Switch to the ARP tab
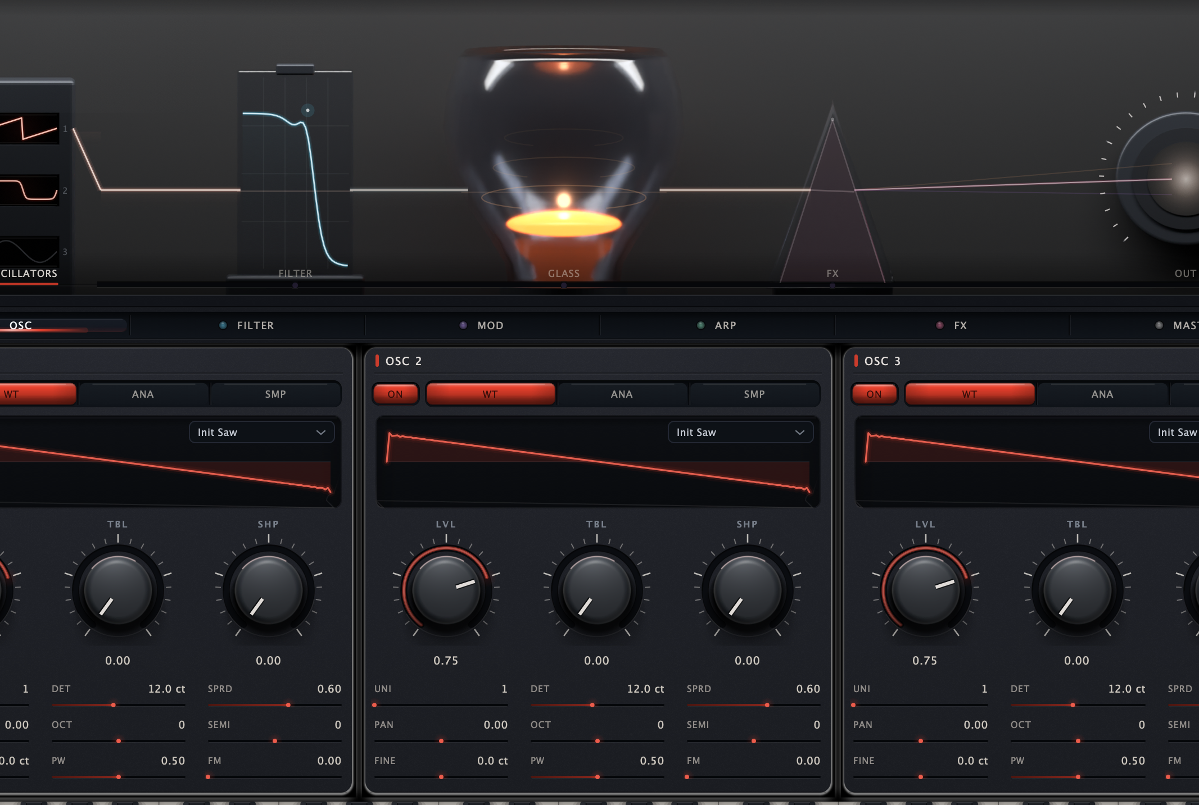Screen dimensions: 1199x805 click(x=717, y=325)
